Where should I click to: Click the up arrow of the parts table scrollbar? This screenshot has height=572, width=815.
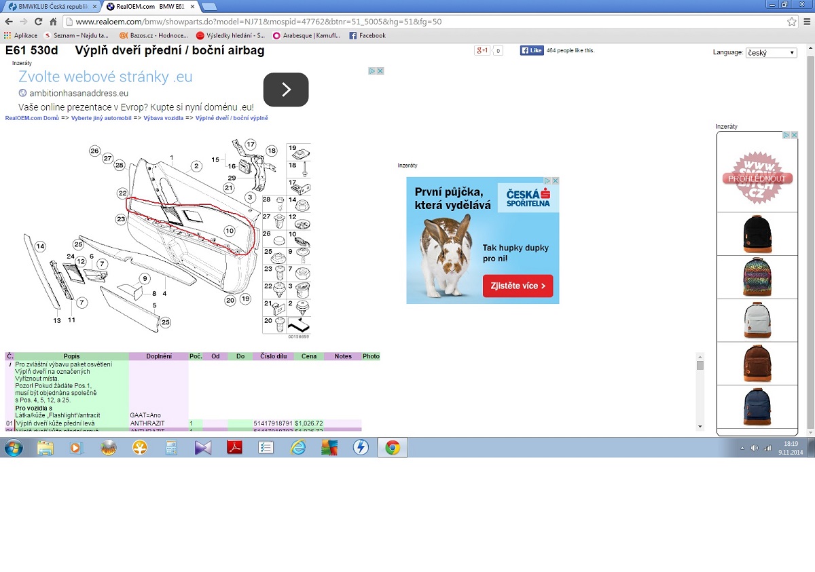[x=700, y=356]
